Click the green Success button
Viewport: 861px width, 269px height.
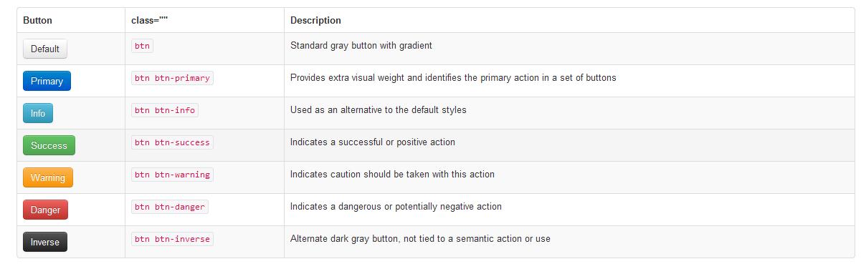(x=49, y=145)
